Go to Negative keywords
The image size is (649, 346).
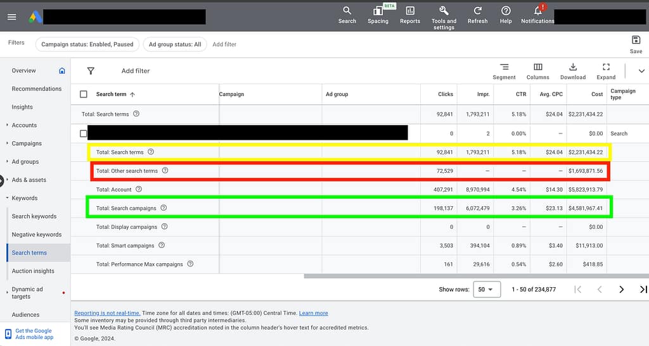[36, 235]
